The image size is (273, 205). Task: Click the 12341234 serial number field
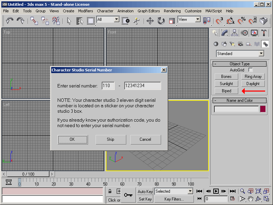click(143, 86)
